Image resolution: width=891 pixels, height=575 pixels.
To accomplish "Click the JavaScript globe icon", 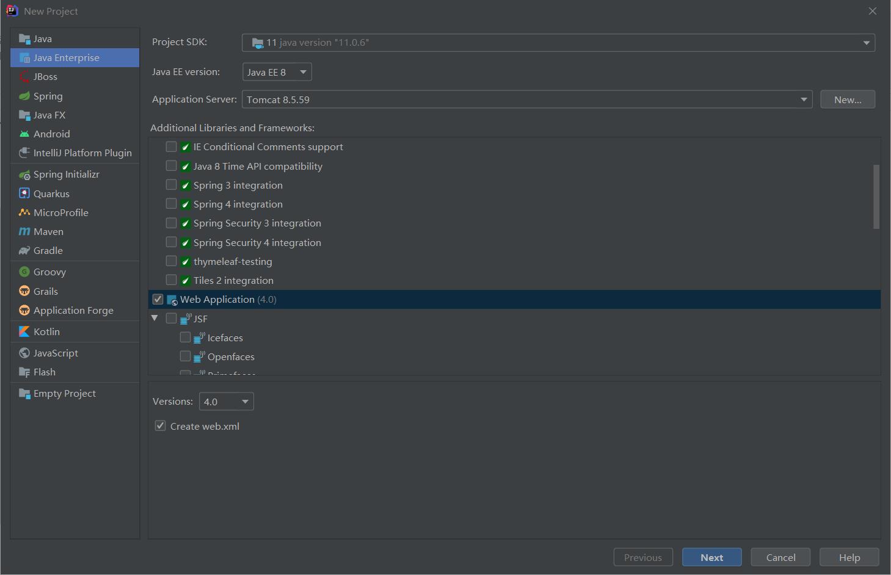I will coord(24,353).
